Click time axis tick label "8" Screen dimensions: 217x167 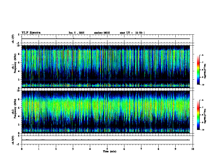pyautogui.click(x=158, y=149)
